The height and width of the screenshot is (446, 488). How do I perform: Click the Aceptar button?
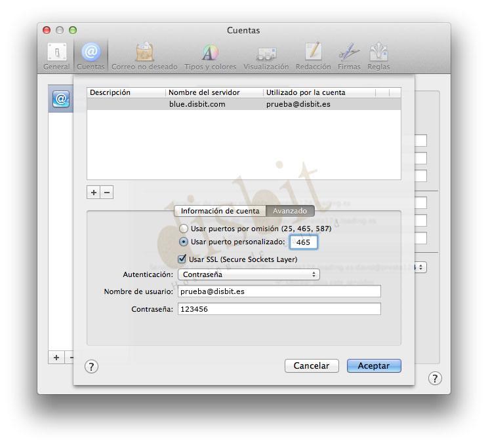tap(373, 366)
